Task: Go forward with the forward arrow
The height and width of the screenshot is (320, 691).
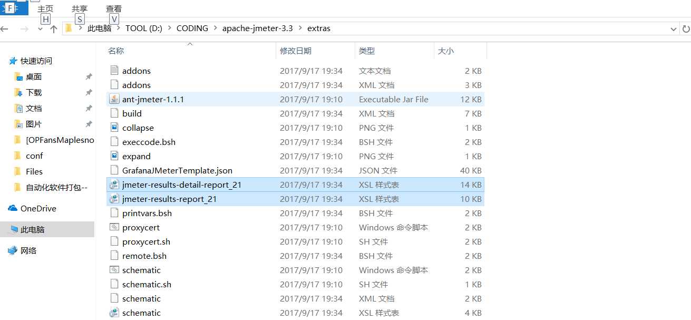Action: pos(24,28)
